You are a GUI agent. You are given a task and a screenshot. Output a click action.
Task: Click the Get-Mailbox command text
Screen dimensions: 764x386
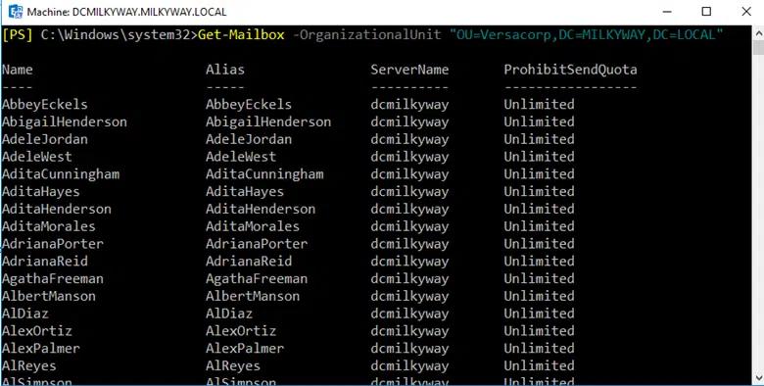pos(241,34)
